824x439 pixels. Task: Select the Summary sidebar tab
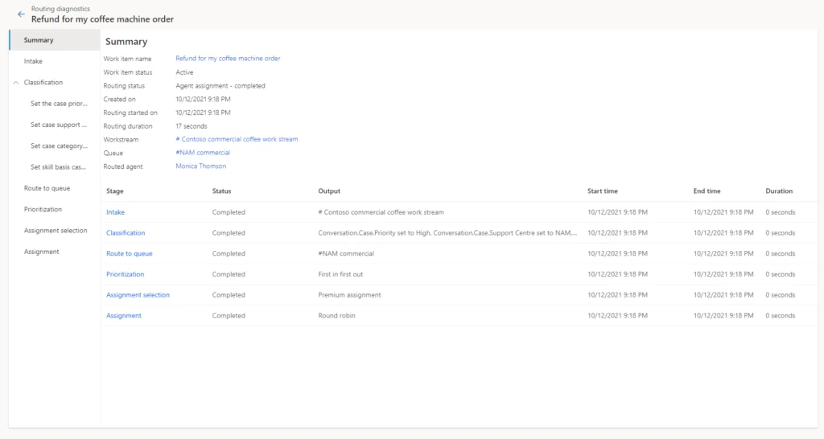(39, 40)
